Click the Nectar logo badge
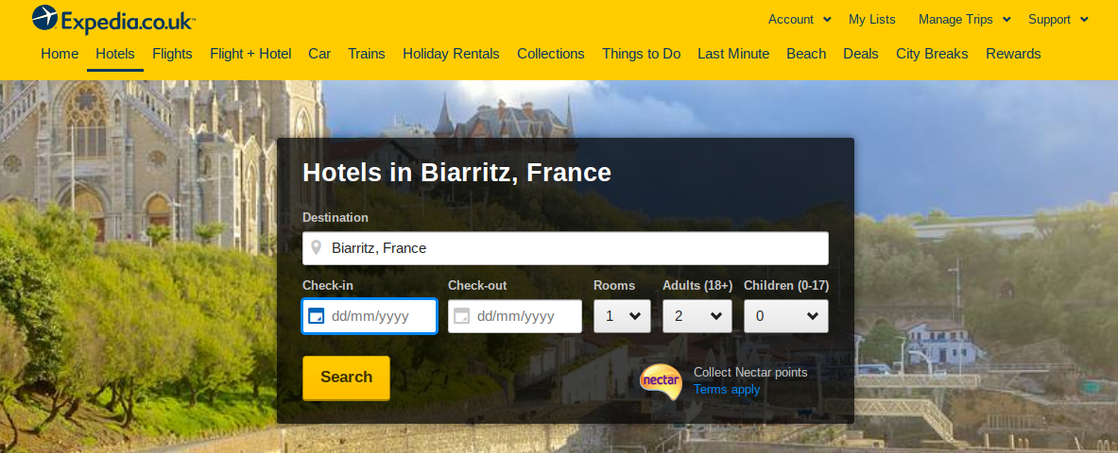 [661, 380]
